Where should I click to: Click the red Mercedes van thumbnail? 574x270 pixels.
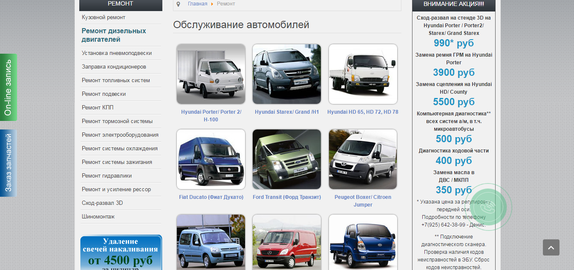pyautogui.click(x=287, y=242)
